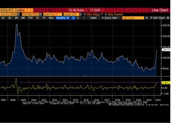The height and width of the screenshot is (123, 171).
Task: Click the Mov Avgs pencil edit icon
Action: pos(101,14)
